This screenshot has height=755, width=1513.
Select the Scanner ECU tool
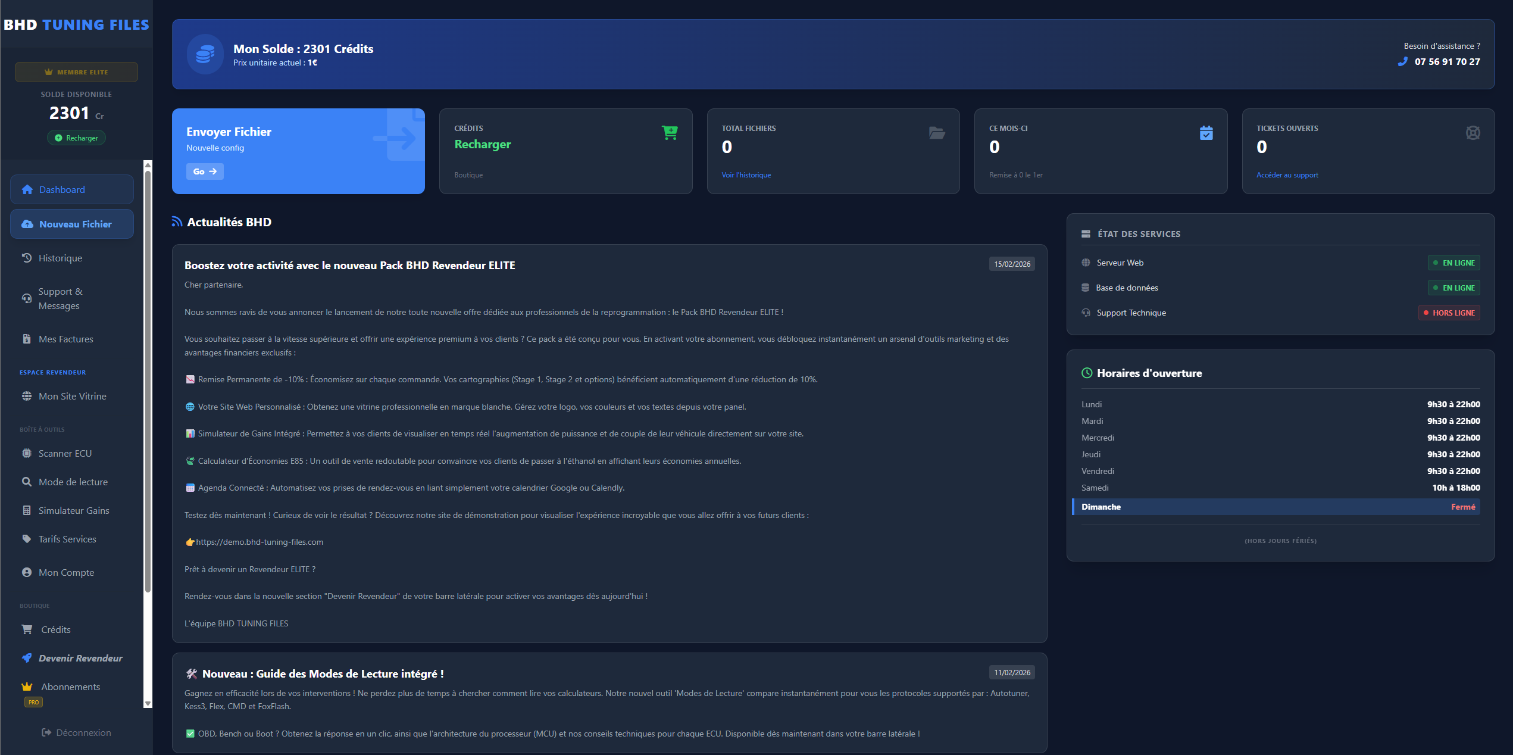[x=64, y=453]
